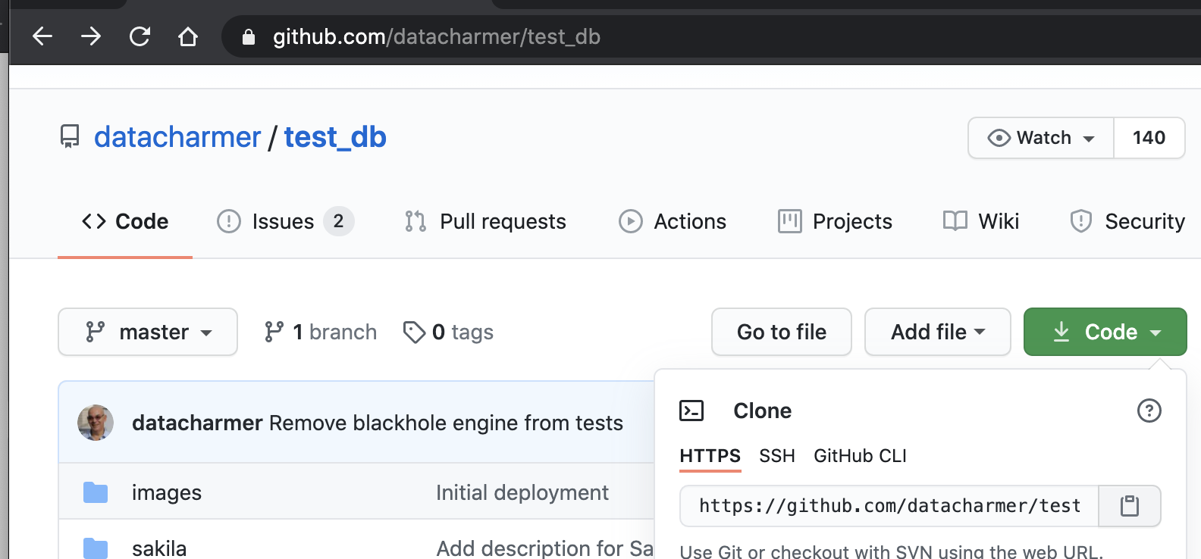
Task: Open datacharmer commit author link
Action: coord(197,423)
